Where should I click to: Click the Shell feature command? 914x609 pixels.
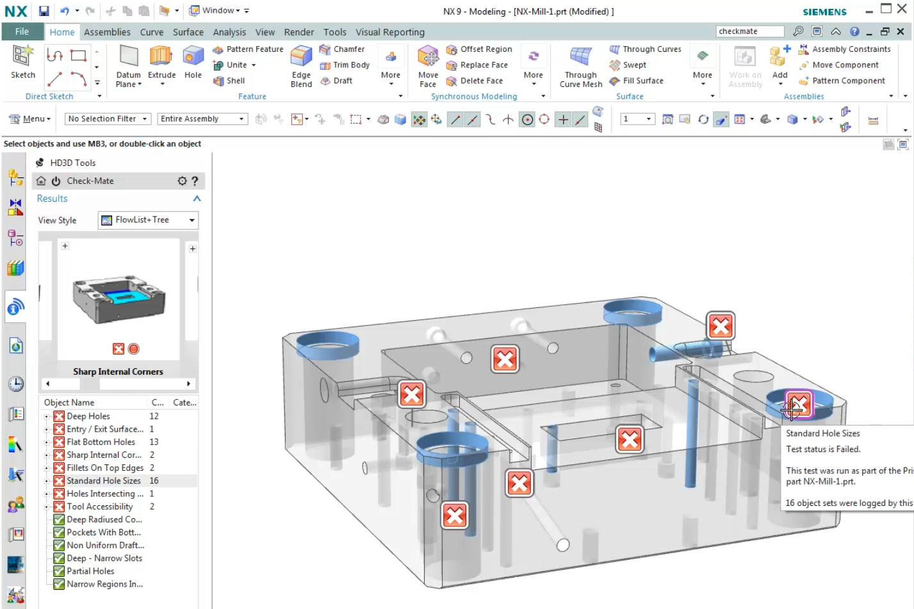[229, 81]
